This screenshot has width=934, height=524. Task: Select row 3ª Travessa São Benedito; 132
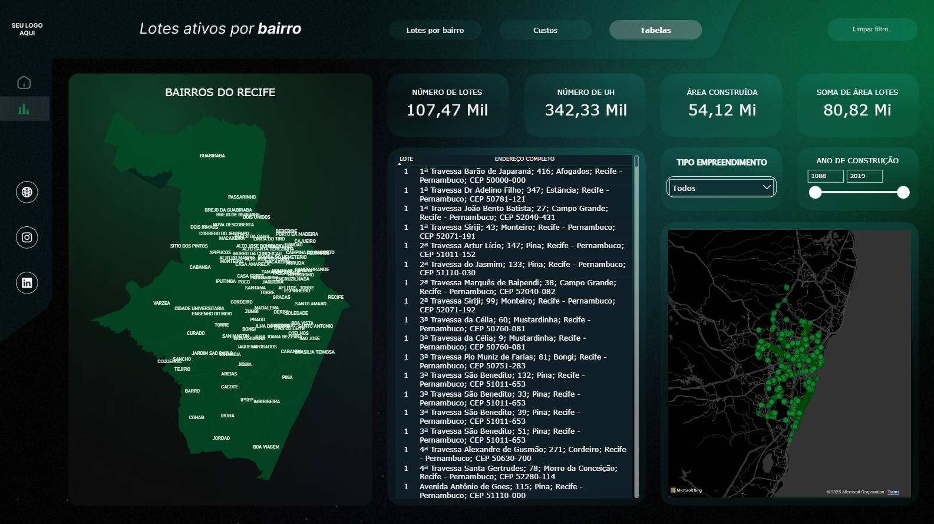[x=514, y=380]
